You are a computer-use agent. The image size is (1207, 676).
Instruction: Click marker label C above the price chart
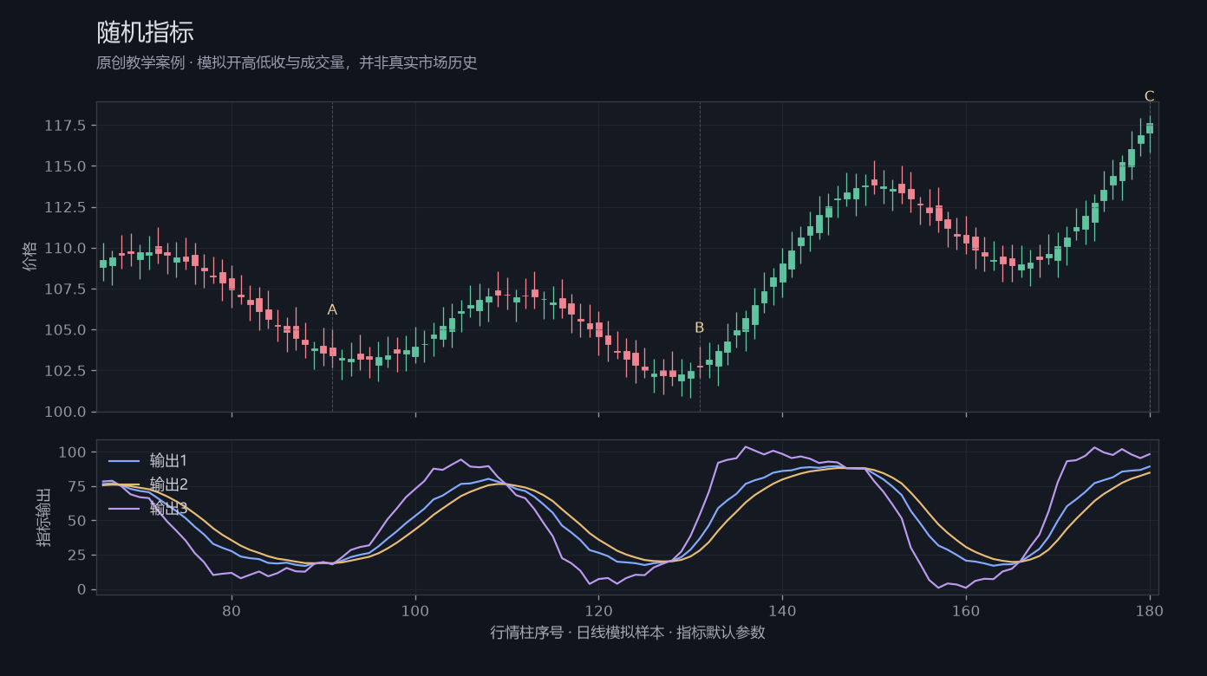1149,96
